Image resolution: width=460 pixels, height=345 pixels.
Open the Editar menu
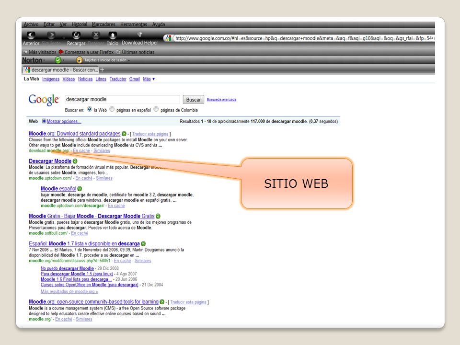pos(49,24)
